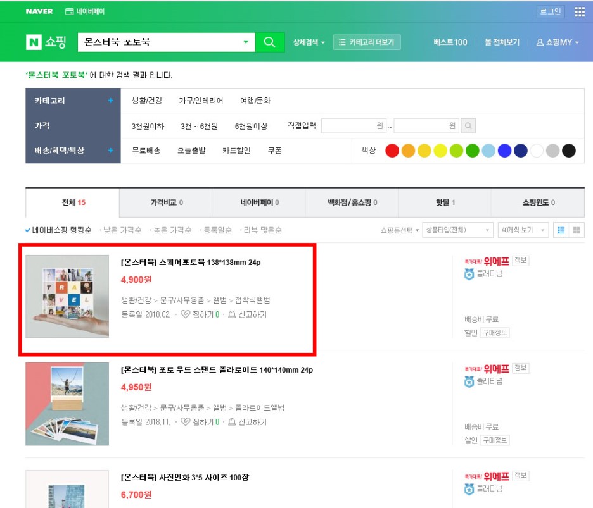
Task: Sort by 높은 가격순
Action: tap(172, 230)
